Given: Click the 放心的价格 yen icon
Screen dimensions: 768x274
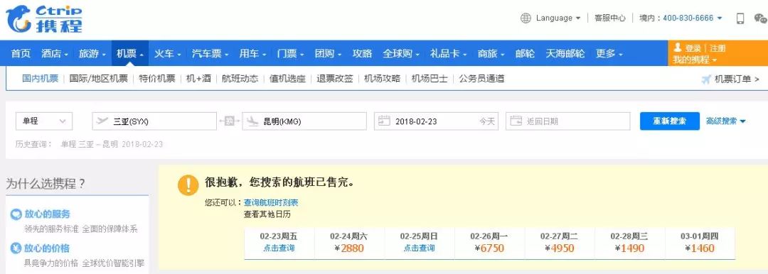Looking at the screenshot, I should click(16, 248).
